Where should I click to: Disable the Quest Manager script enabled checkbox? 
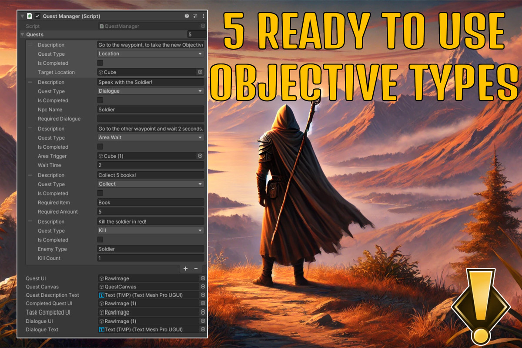pos(37,16)
